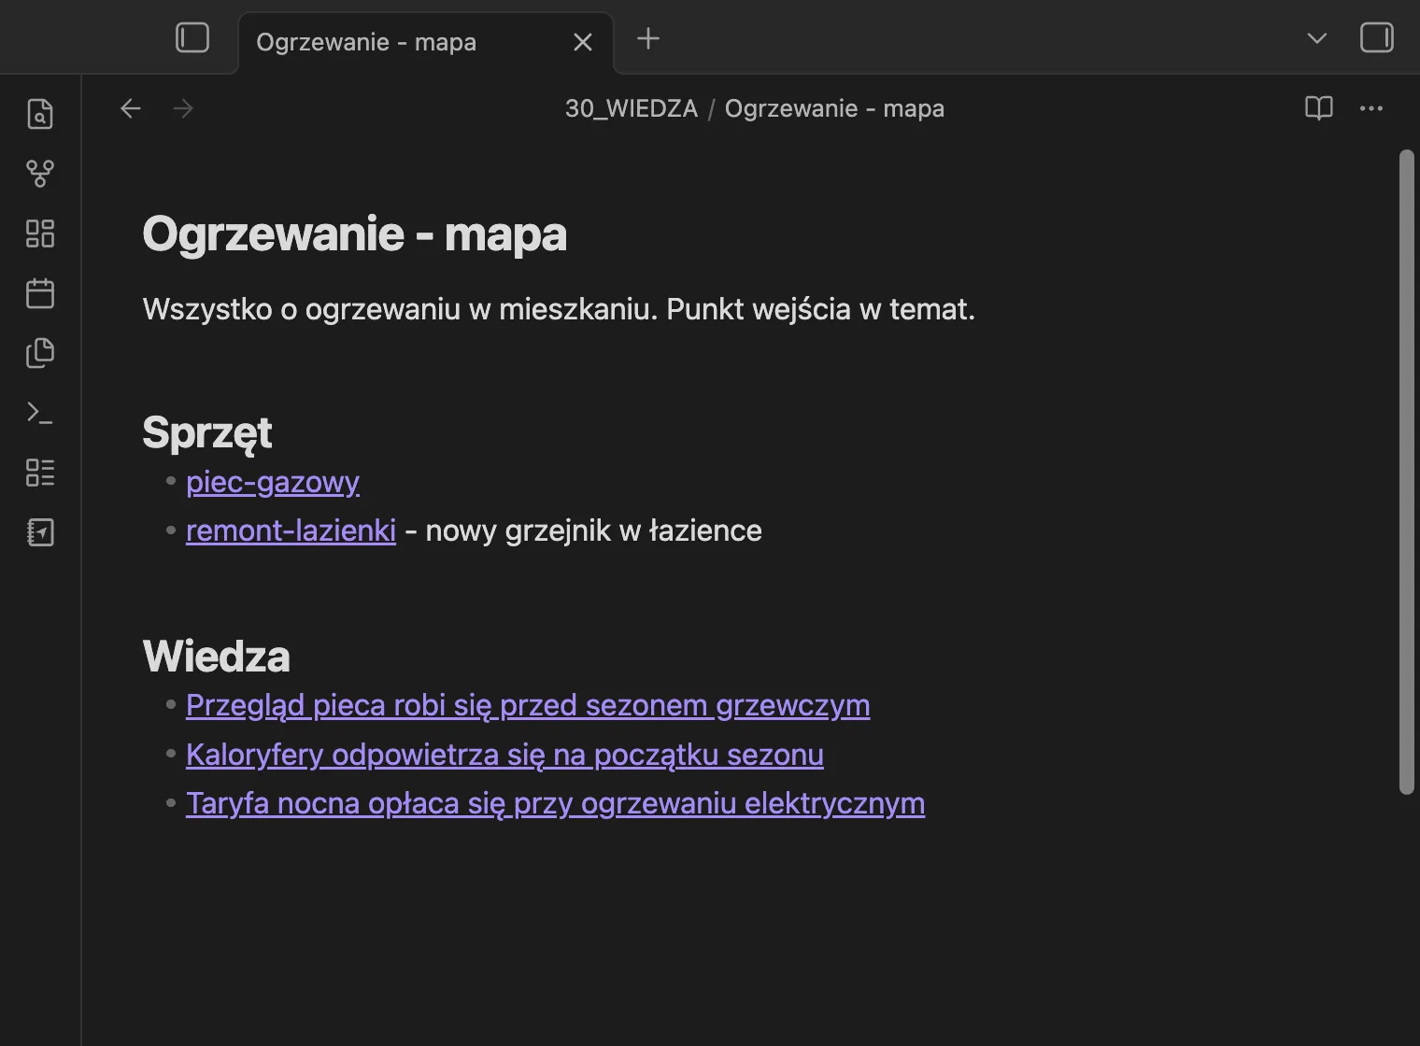Select the Ogrzewanie - mapa tab
The image size is (1420, 1046).
(x=427, y=42)
